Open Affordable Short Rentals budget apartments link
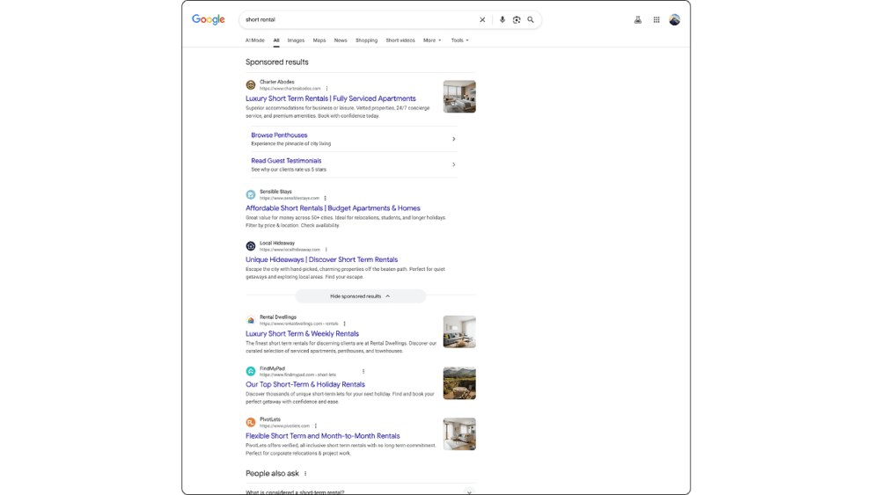The width and height of the screenshot is (880, 495). [x=333, y=208]
